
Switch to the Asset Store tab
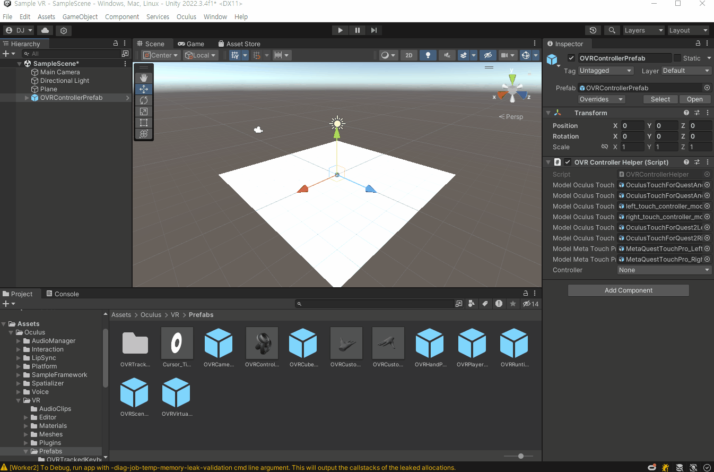tap(239, 44)
